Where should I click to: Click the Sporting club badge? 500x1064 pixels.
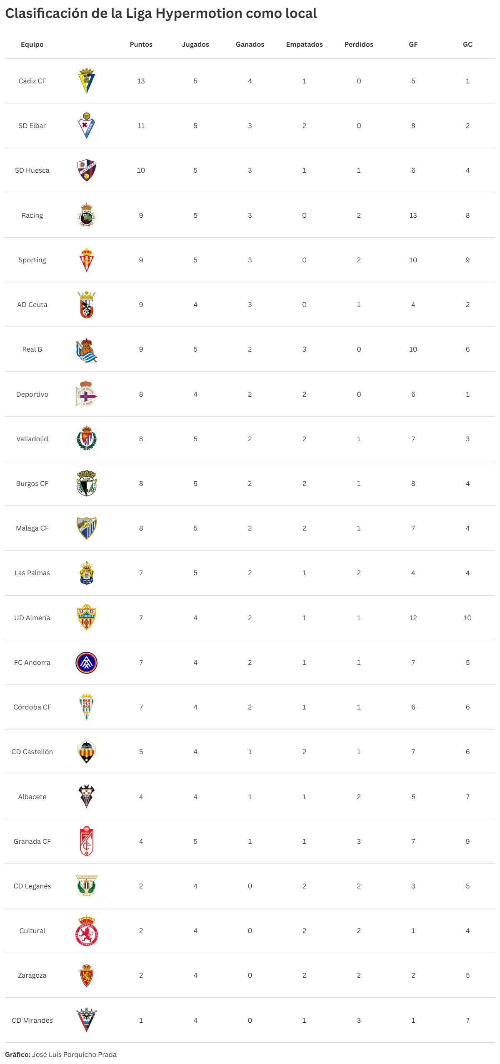87,260
